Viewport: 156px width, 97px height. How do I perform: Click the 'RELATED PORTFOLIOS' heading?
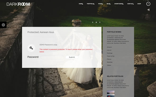coord(115,76)
